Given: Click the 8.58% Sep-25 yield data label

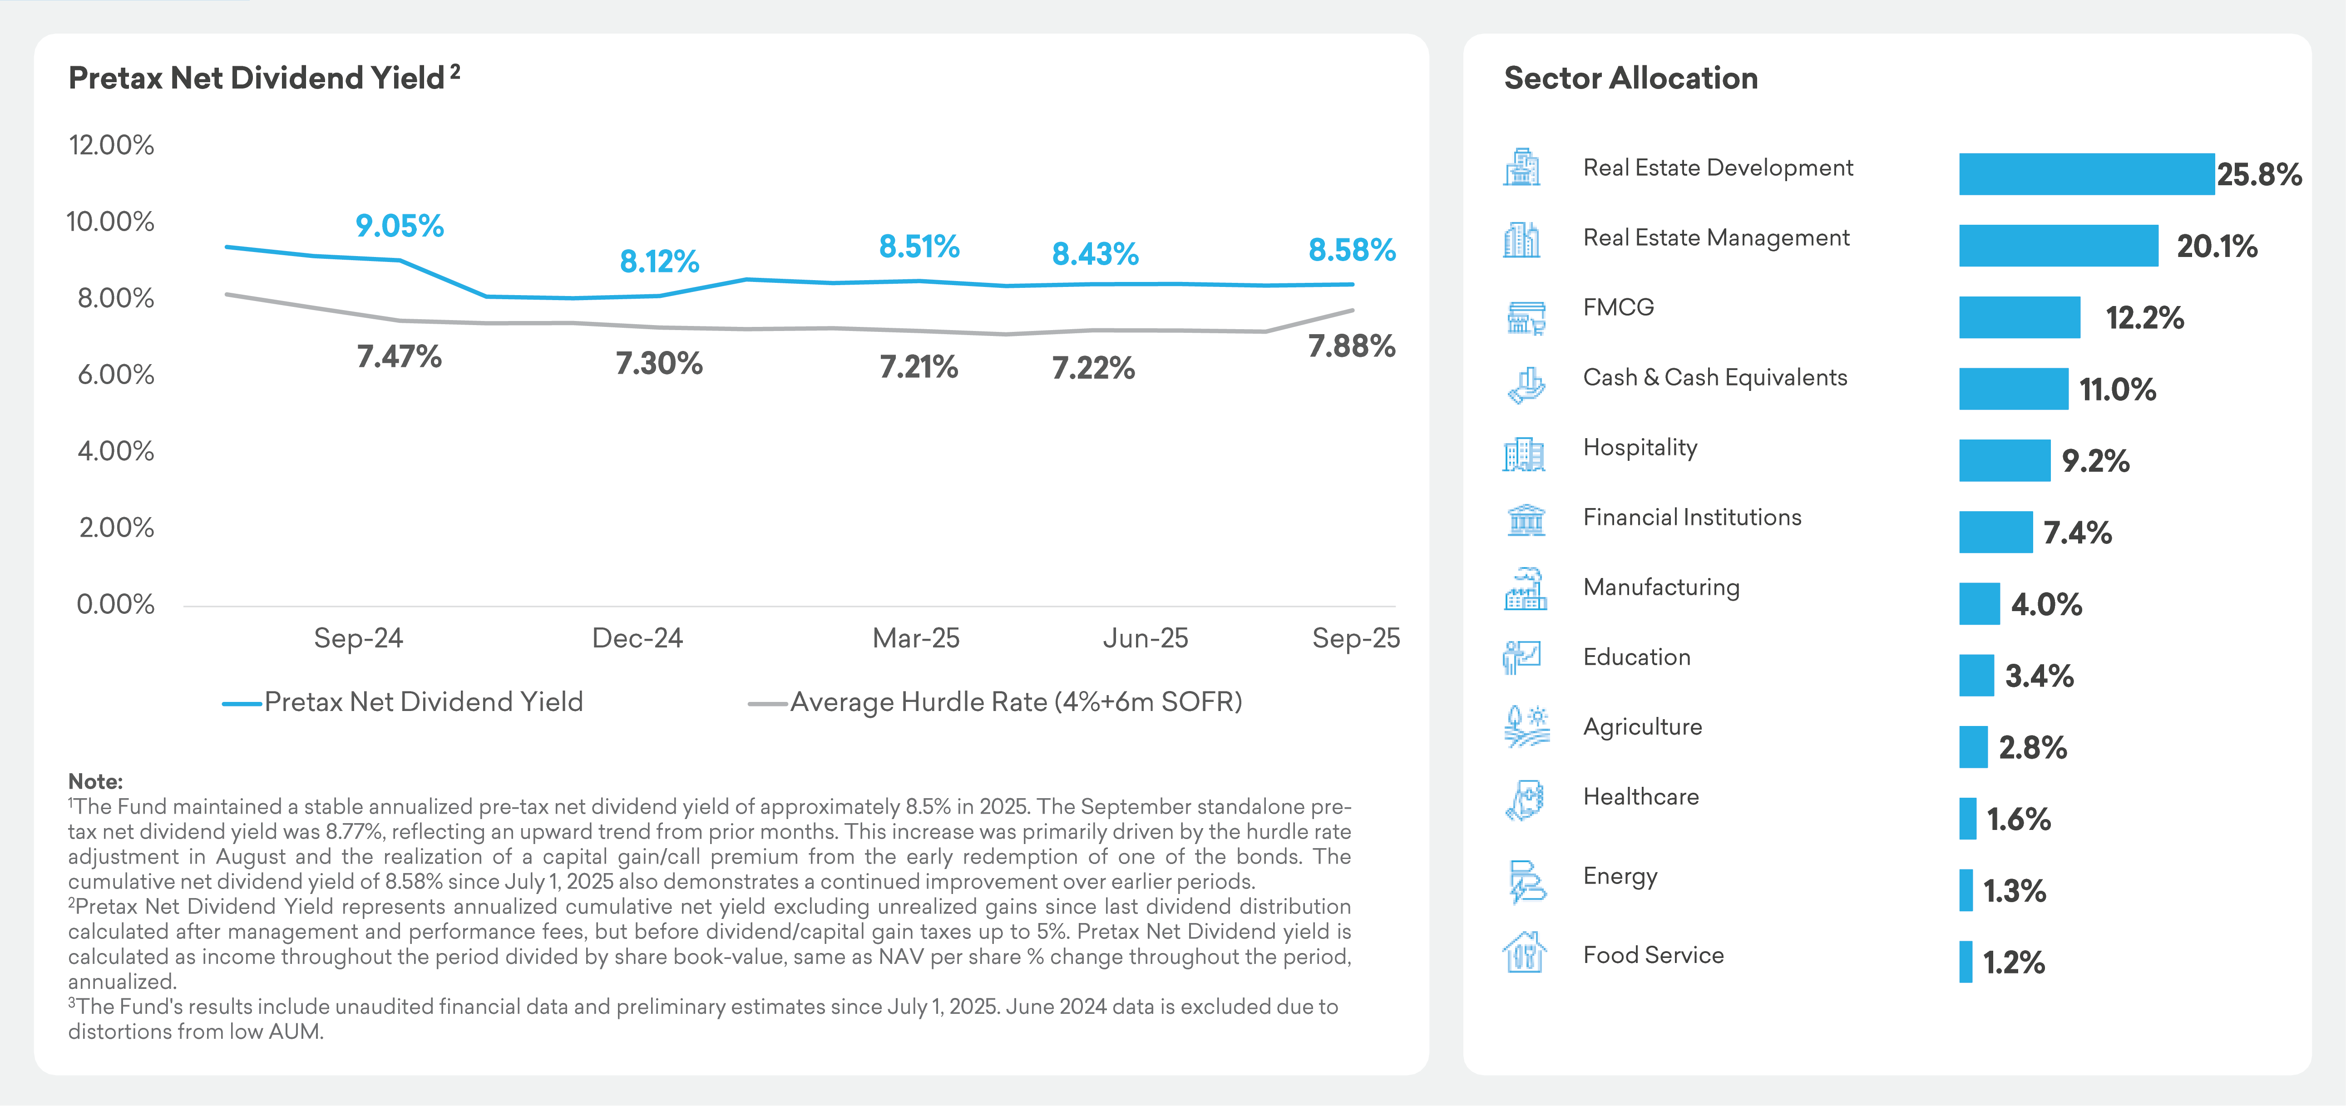Looking at the screenshot, I should coord(1352,250).
